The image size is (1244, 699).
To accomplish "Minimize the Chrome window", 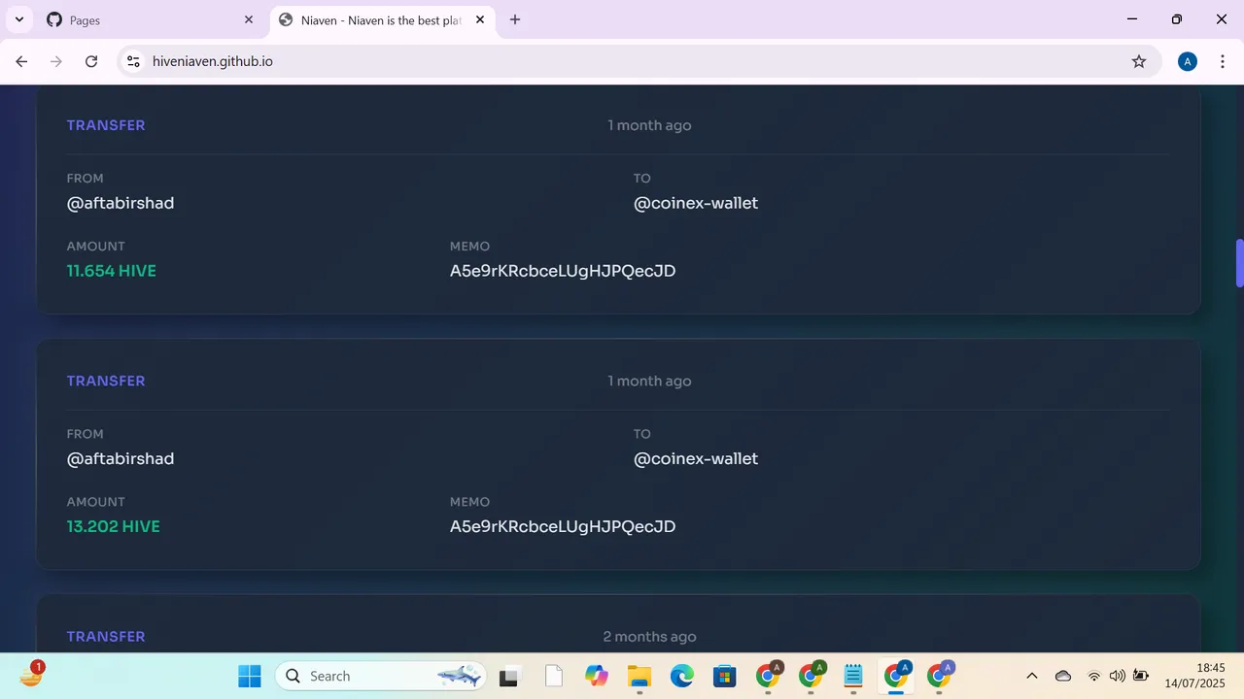I will tap(1132, 19).
